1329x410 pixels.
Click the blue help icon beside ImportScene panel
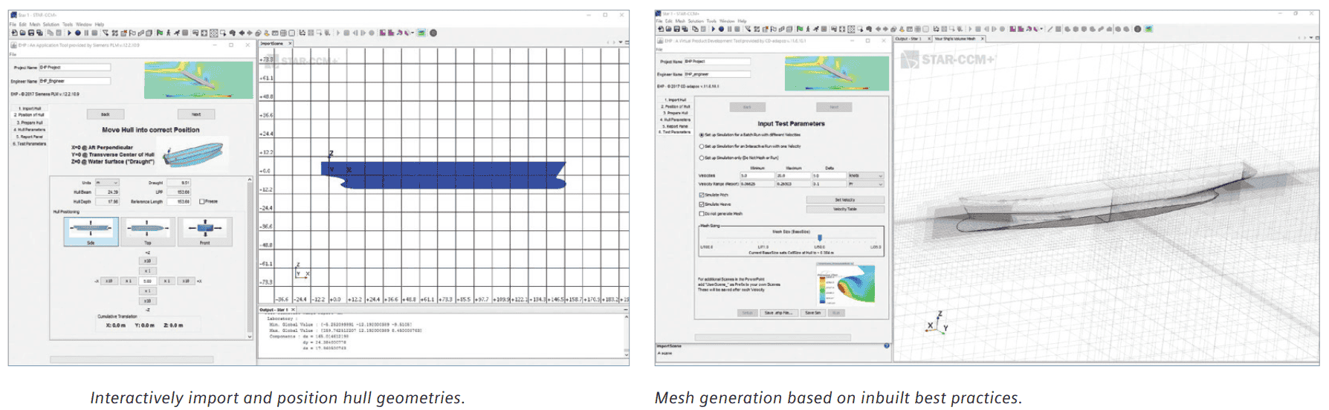click(886, 345)
